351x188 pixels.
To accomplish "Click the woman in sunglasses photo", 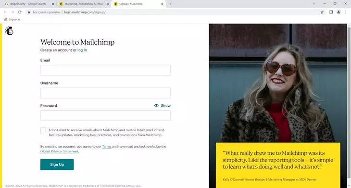I will pos(278,83).
